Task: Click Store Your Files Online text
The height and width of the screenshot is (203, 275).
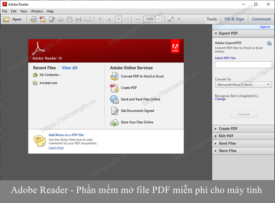Action: point(137,122)
